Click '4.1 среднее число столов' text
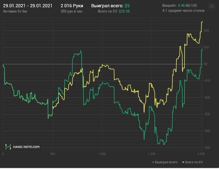219x169 pixels. coord(183,11)
